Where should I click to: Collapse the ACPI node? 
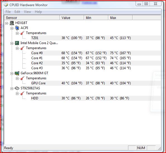click(12, 28)
